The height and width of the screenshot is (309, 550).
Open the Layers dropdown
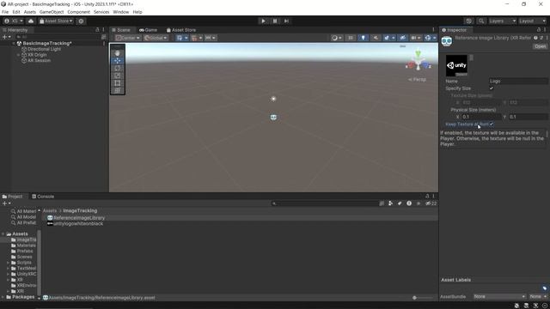502,21
